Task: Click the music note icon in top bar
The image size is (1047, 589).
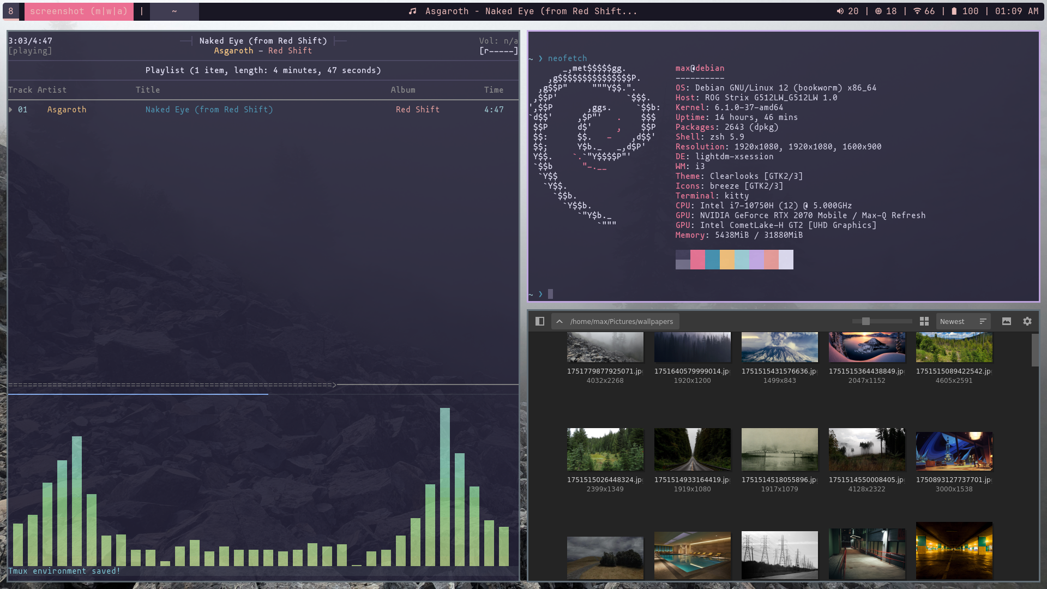Action: pyautogui.click(x=413, y=11)
